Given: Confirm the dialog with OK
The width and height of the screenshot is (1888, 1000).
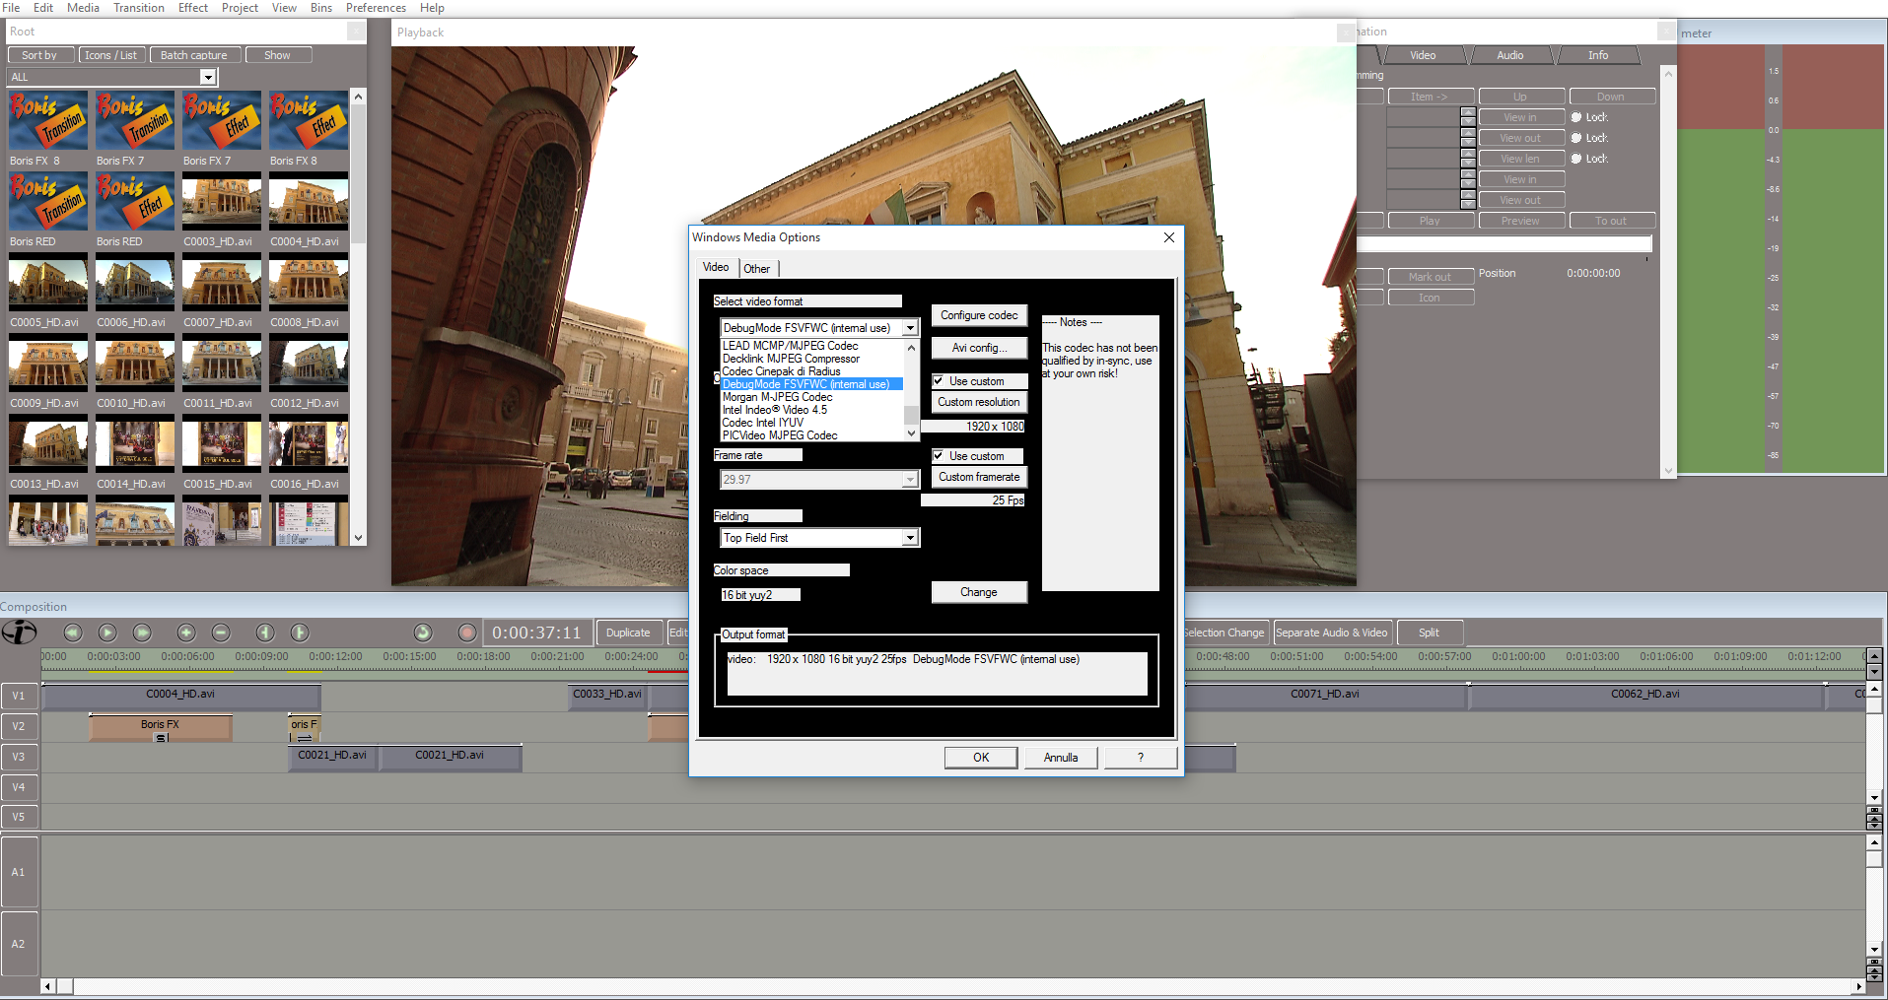Looking at the screenshot, I should (x=981, y=758).
